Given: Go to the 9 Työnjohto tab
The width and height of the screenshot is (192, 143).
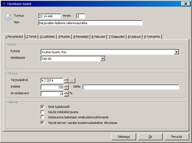Looking at the screenshot, I should (x=152, y=37).
